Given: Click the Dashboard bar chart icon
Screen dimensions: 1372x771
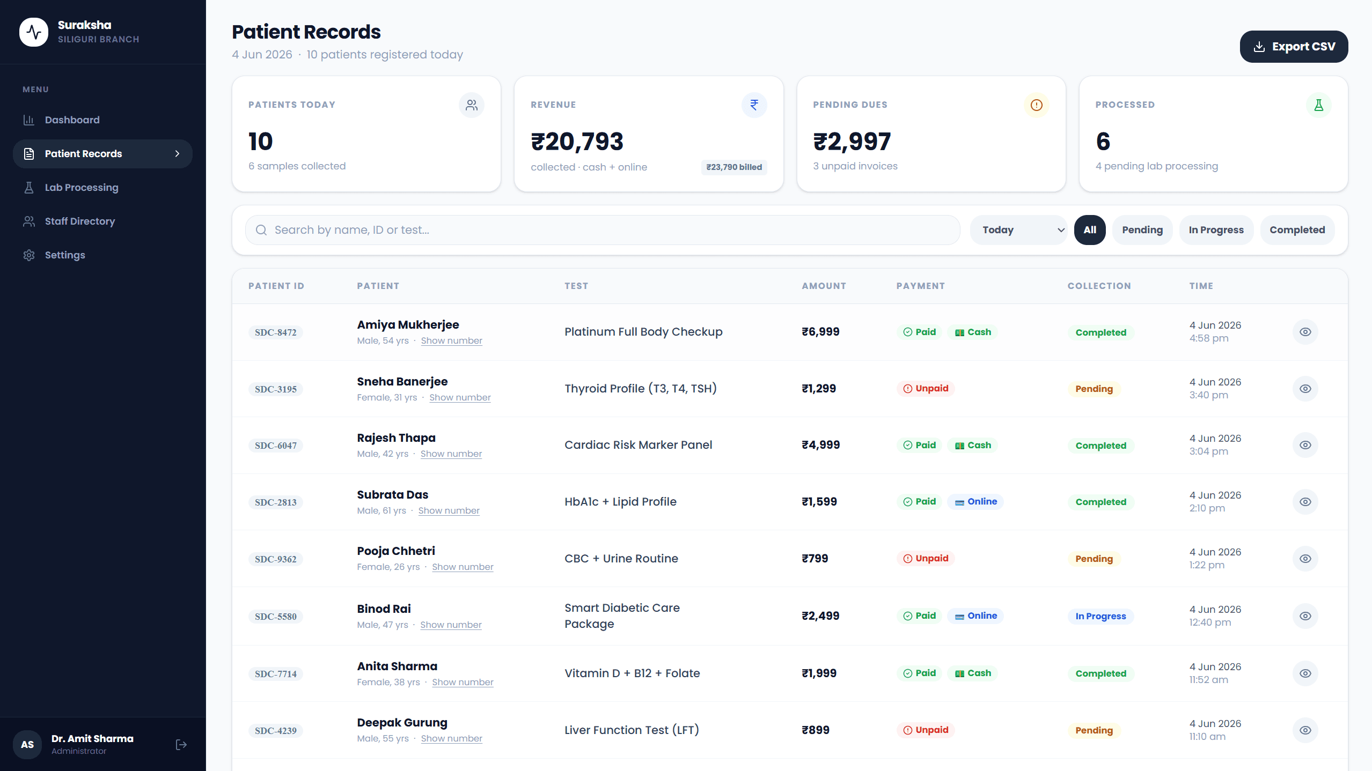Looking at the screenshot, I should pos(29,120).
